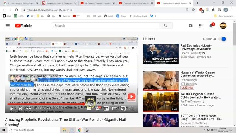Open File Explorer from taskbar
The image size is (236, 133).
tap(64, 130)
